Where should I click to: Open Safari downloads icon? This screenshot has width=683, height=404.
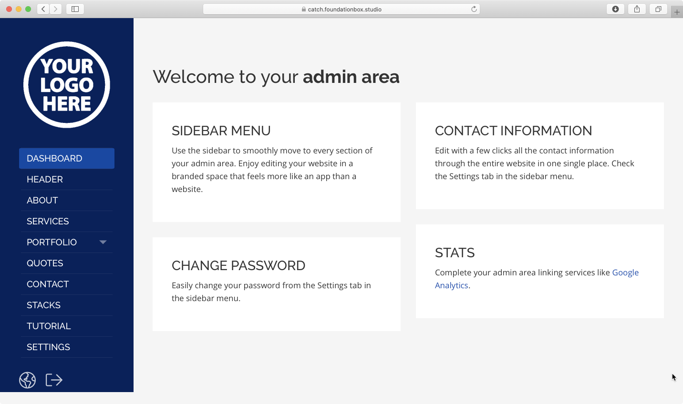click(615, 9)
